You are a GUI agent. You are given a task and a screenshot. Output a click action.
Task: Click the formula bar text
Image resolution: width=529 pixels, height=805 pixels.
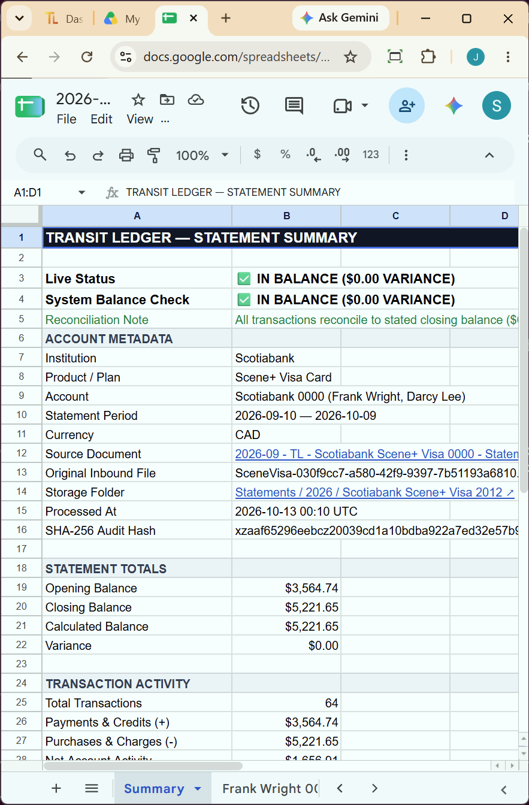(x=233, y=192)
